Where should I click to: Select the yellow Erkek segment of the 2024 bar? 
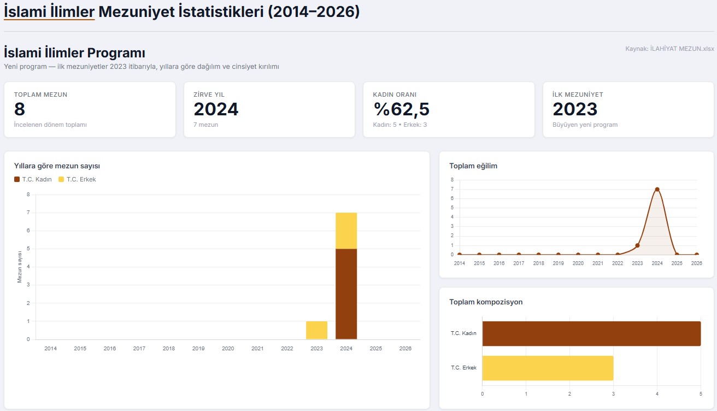(346, 231)
